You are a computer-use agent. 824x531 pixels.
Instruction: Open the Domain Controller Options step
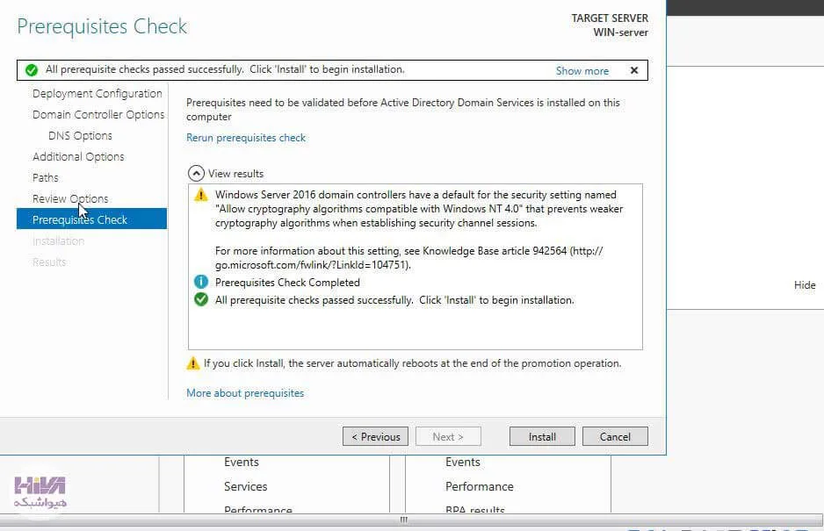[x=98, y=114]
